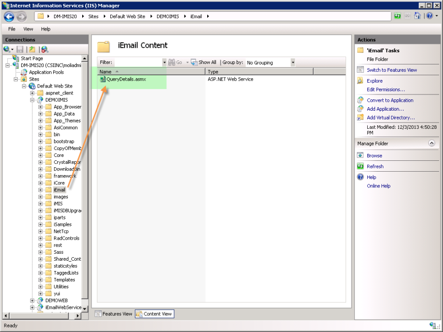Click the Home icon in address bar
Screen dimensions: 443x332
[417, 16]
